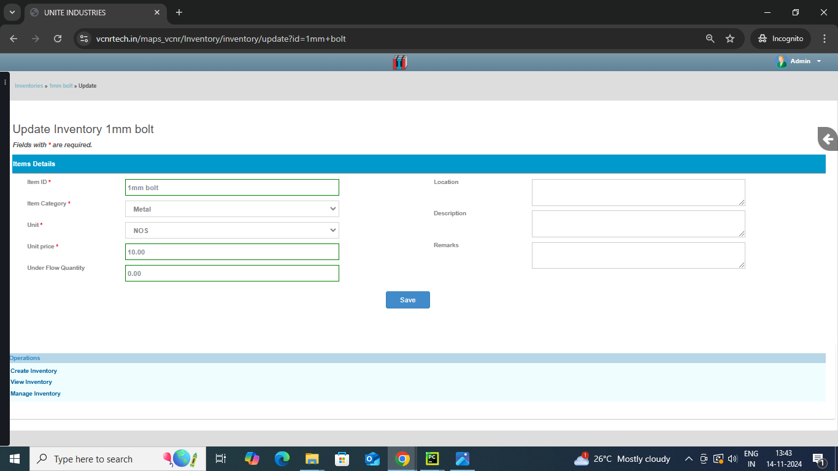Click the forward navigation arrow
Image resolution: width=838 pixels, height=471 pixels.
pyautogui.click(x=36, y=39)
